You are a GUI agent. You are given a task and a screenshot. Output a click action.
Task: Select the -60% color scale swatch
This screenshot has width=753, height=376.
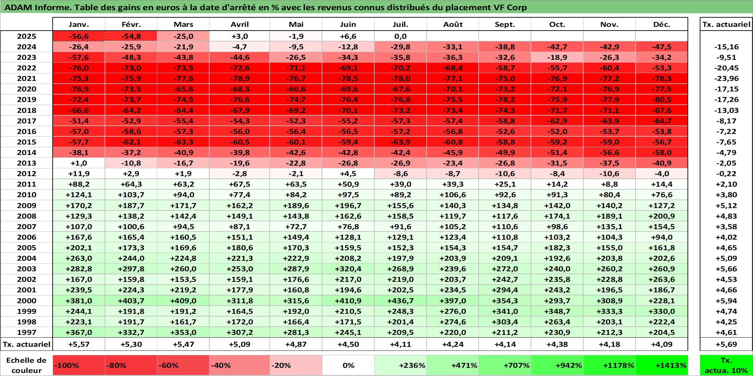(x=183, y=365)
